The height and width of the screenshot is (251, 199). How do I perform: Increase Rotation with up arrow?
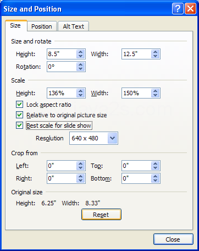pyautogui.click(x=80, y=64)
